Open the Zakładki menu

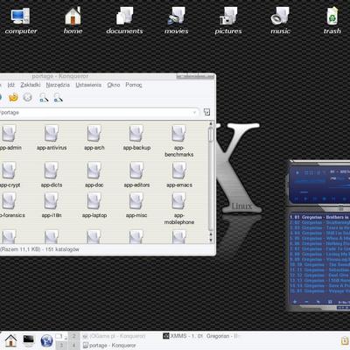coord(31,85)
